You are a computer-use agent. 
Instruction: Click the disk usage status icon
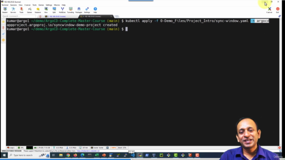coord(108,148)
